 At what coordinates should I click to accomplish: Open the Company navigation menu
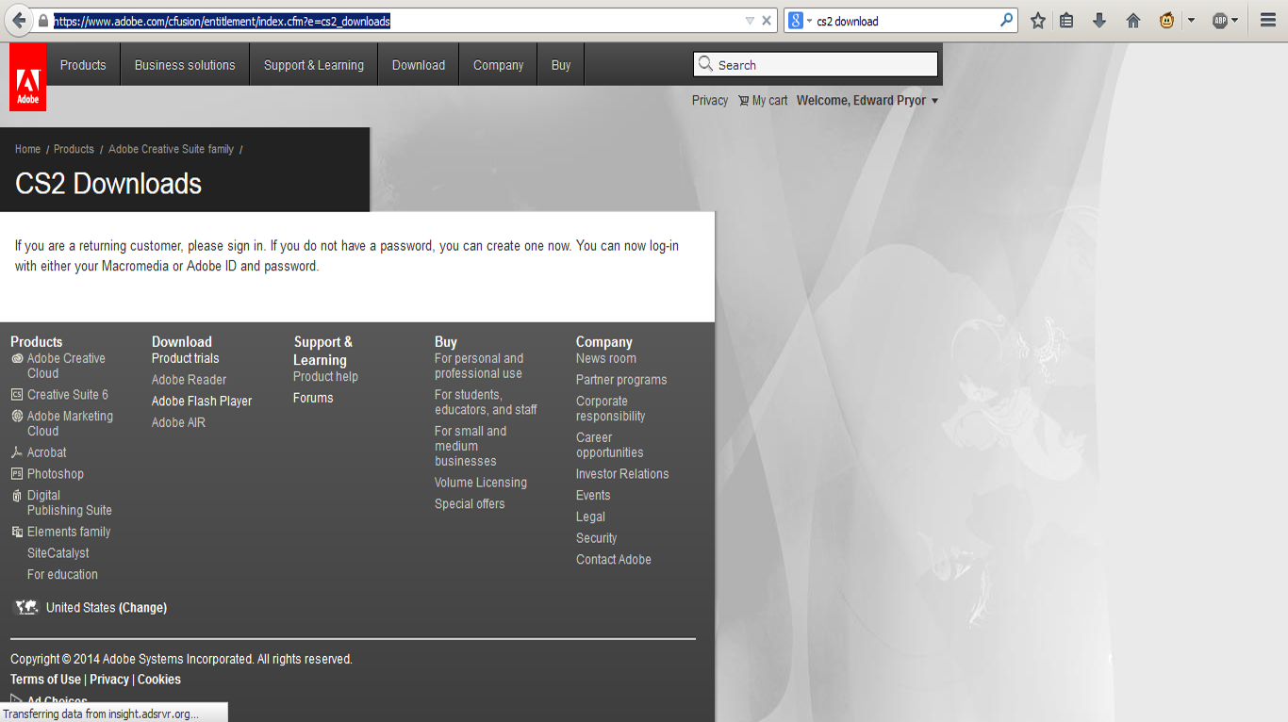(x=499, y=65)
